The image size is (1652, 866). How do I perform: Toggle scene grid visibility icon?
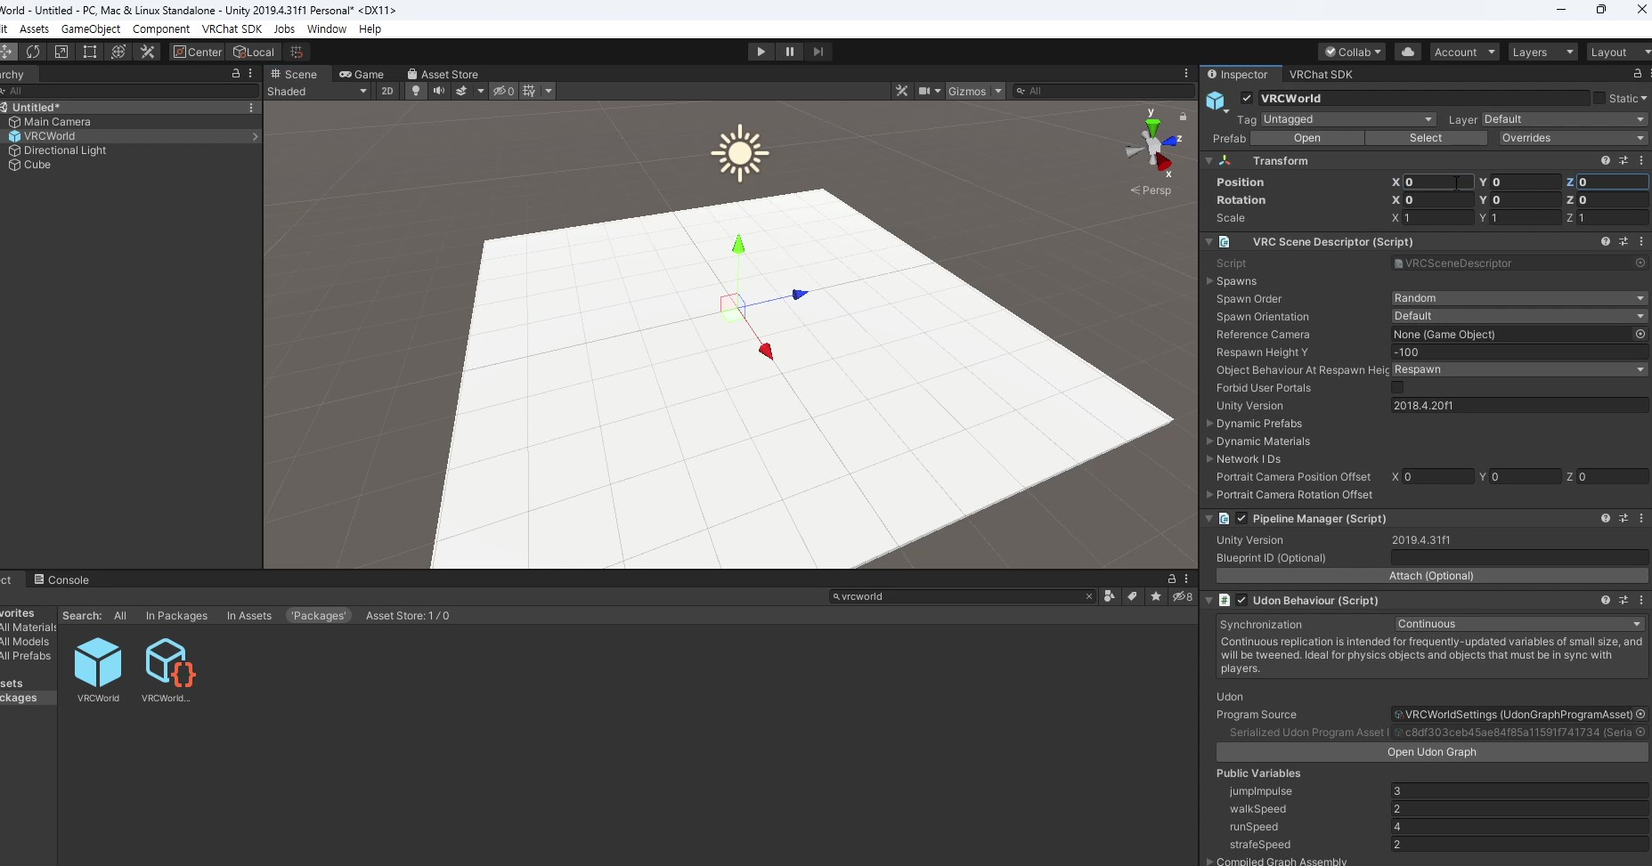point(530,91)
